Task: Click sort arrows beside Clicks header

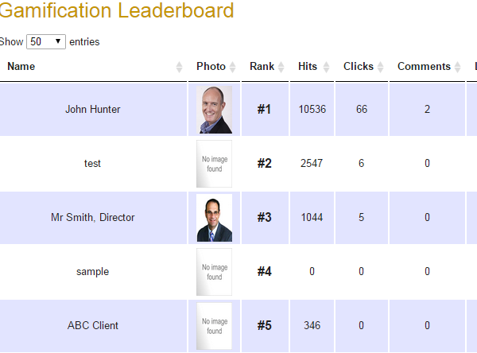Action: pyautogui.click(x=380, y=68)
